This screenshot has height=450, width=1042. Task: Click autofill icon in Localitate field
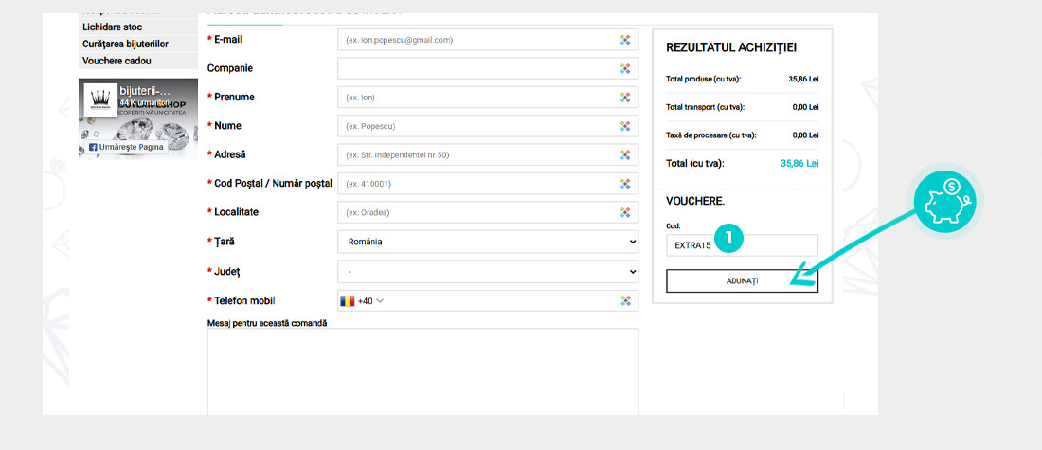[625, 213]
